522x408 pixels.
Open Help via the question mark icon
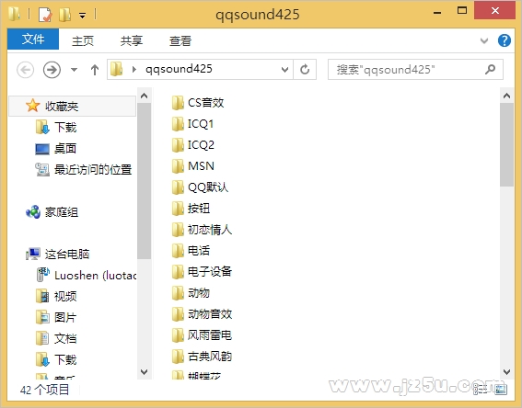[505, 40]
